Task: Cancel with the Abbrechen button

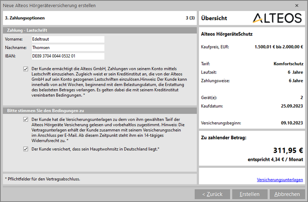Action: [x=287, y=194]
